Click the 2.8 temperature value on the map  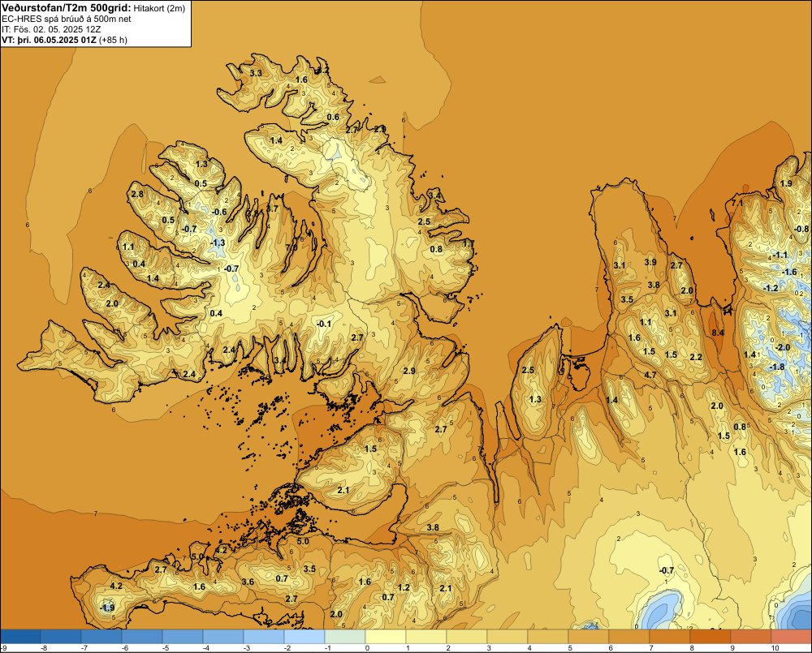click(x=137, y=194)
